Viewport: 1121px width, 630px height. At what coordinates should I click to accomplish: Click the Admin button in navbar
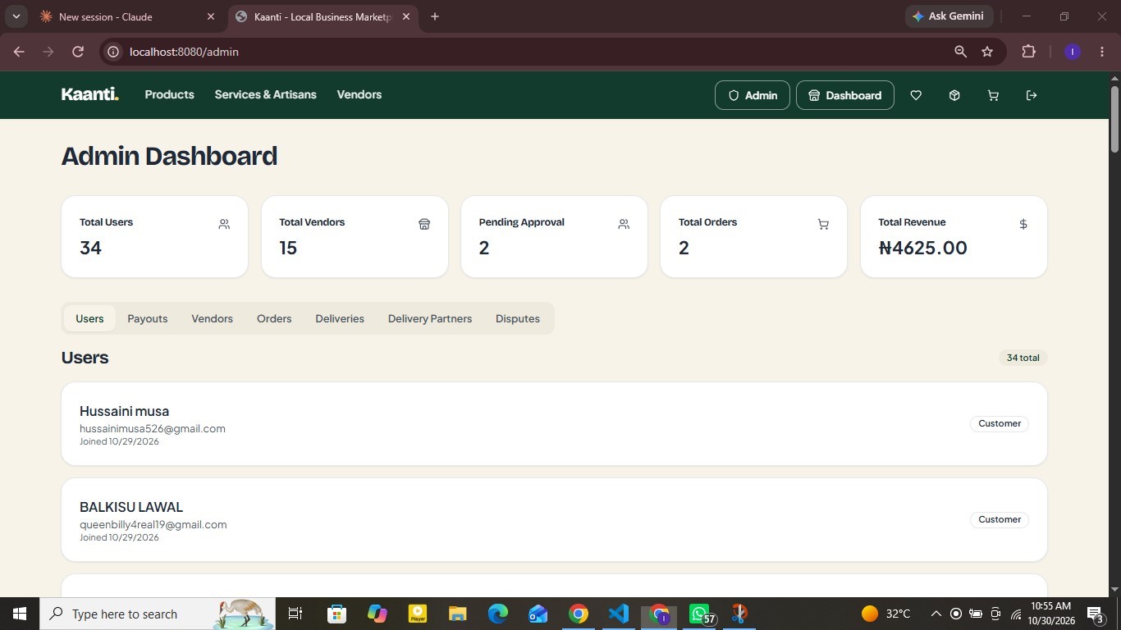point(753,95)
